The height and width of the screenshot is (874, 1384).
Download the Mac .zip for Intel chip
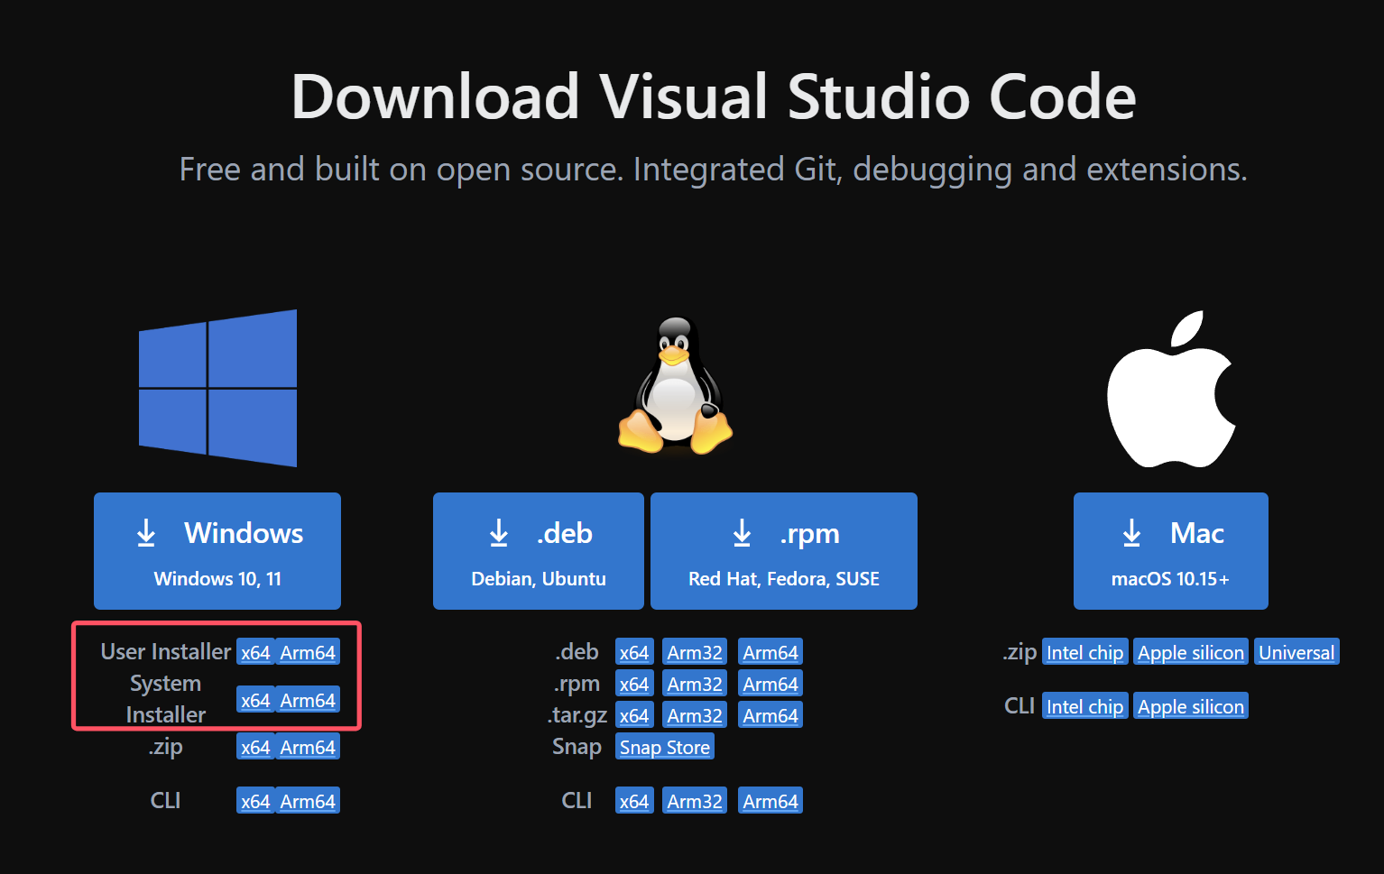coord(1085,652)
